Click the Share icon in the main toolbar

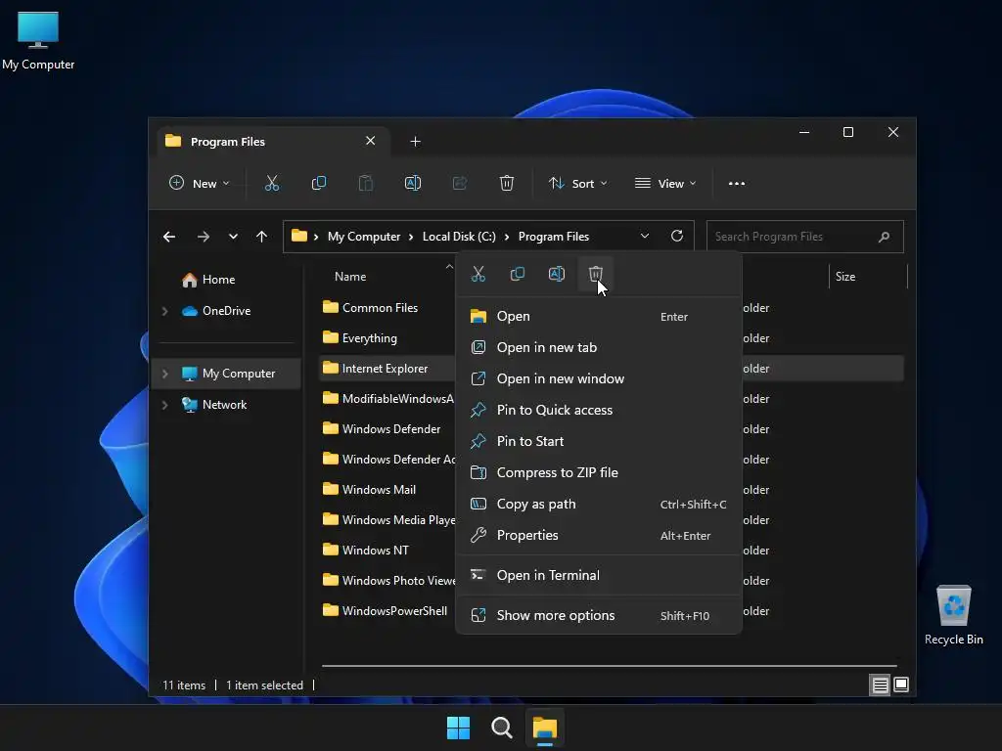[x=460, y=183]
